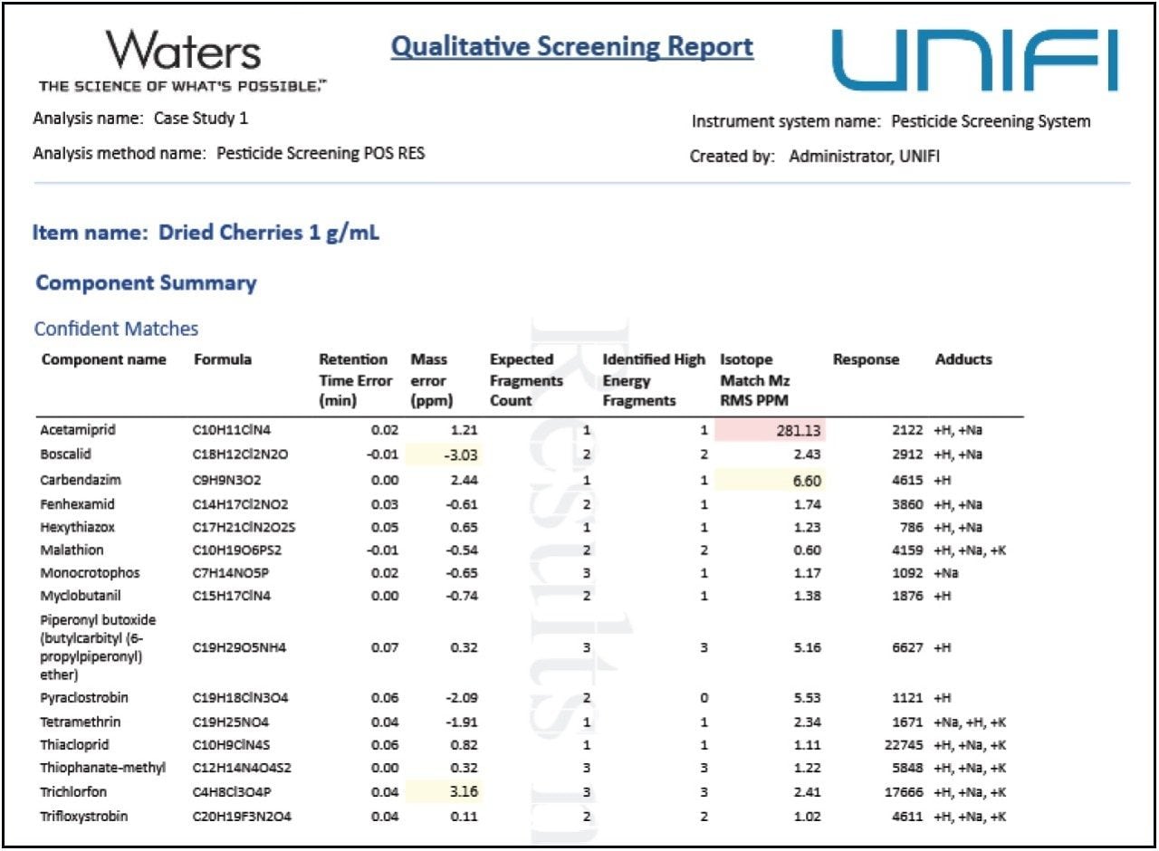Click the highlighted -3.03 mass error cell
The height and width of the screenshot is (851, 1159).
(444, 454)
